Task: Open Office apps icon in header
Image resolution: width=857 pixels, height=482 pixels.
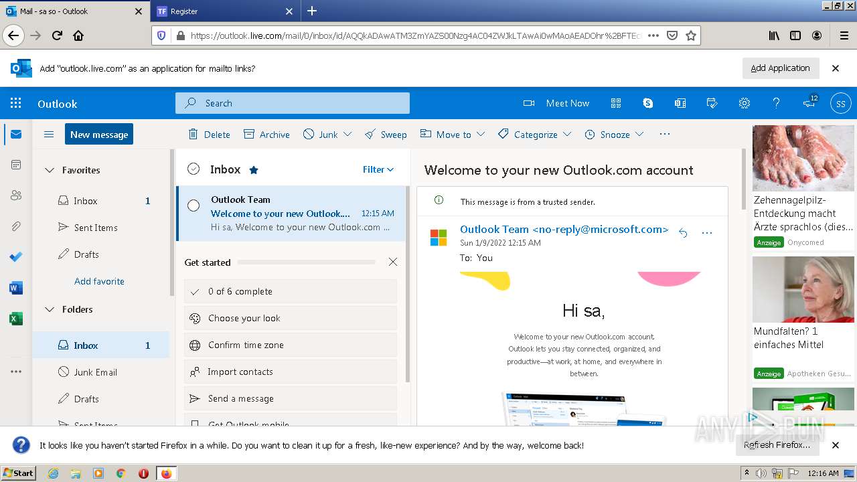Action: [680, 103]
